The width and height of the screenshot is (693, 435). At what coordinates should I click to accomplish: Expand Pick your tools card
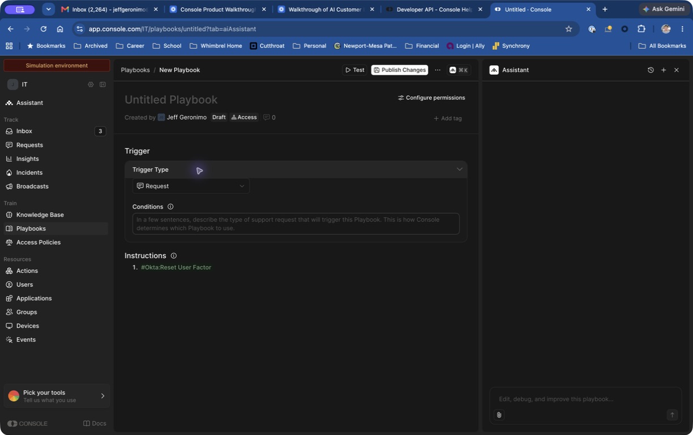[x=57, y=396]
